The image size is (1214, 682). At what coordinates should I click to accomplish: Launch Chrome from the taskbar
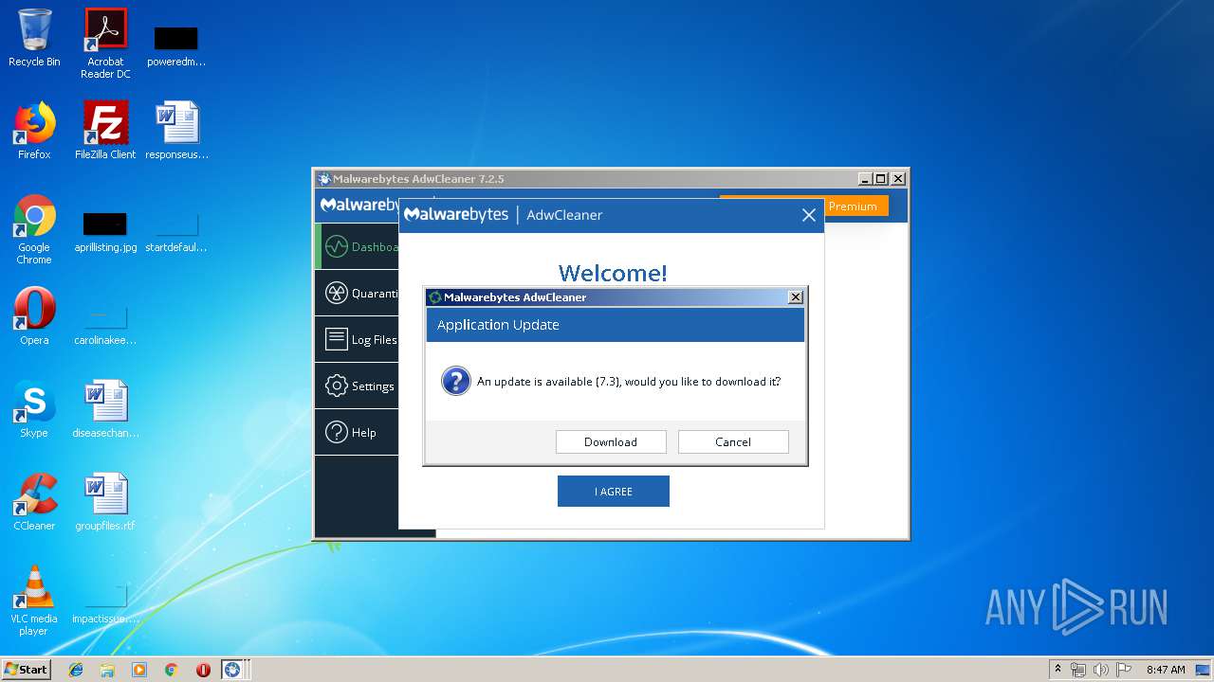[x=171, y=670]
